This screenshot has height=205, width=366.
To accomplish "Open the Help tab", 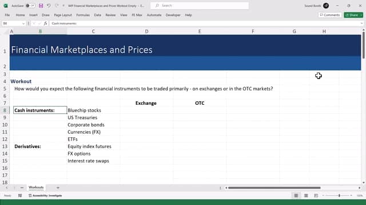I will tap(188, 15).
